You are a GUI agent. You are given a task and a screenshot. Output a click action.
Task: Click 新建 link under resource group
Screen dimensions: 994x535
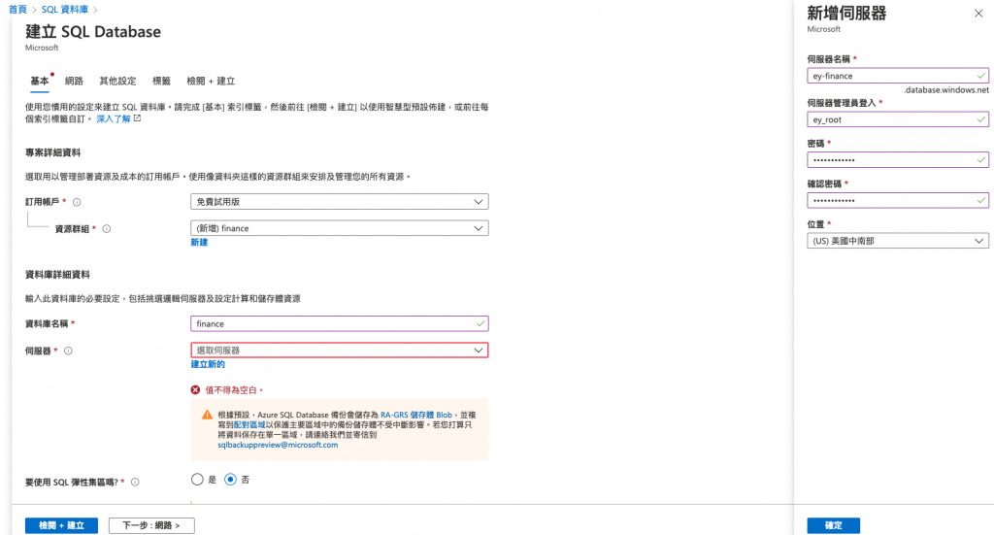pos(199,242)
